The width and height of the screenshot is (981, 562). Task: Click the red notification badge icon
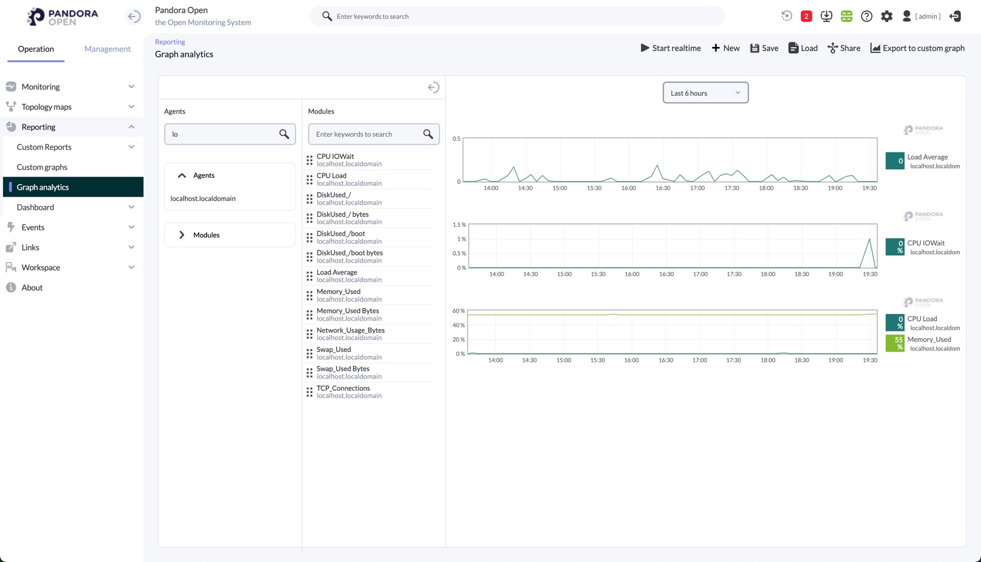[806, 16]
